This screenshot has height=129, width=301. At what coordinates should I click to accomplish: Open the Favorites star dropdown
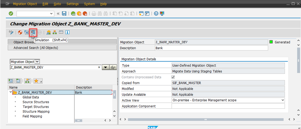tap(38, 81)
